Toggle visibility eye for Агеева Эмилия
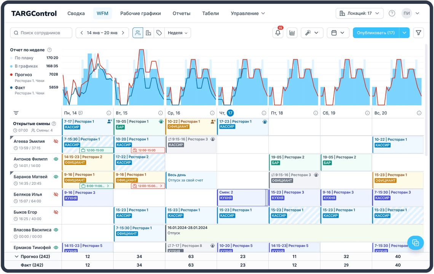Screen dimensions: 434x274 point(56,141)
